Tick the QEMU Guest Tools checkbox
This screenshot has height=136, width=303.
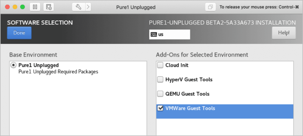tap(160, 94)
